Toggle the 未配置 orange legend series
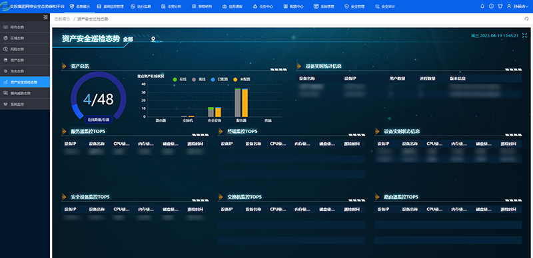Viewport: 533px width, 258px height. coord(242,79)
